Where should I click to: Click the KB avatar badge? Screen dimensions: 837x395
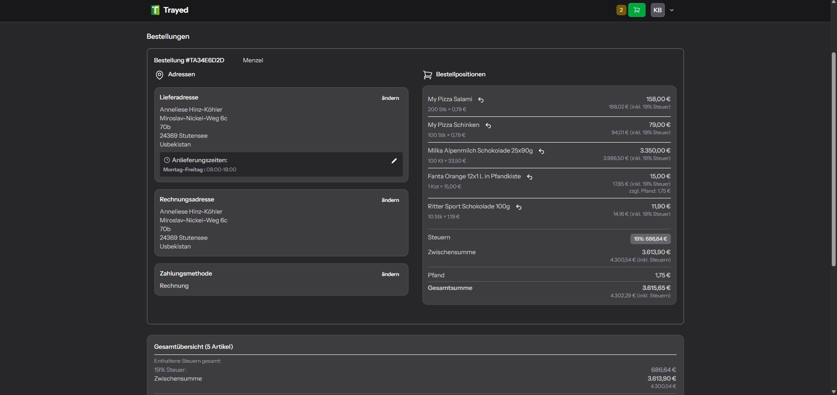pyautogui.click(x=657, y=10)
